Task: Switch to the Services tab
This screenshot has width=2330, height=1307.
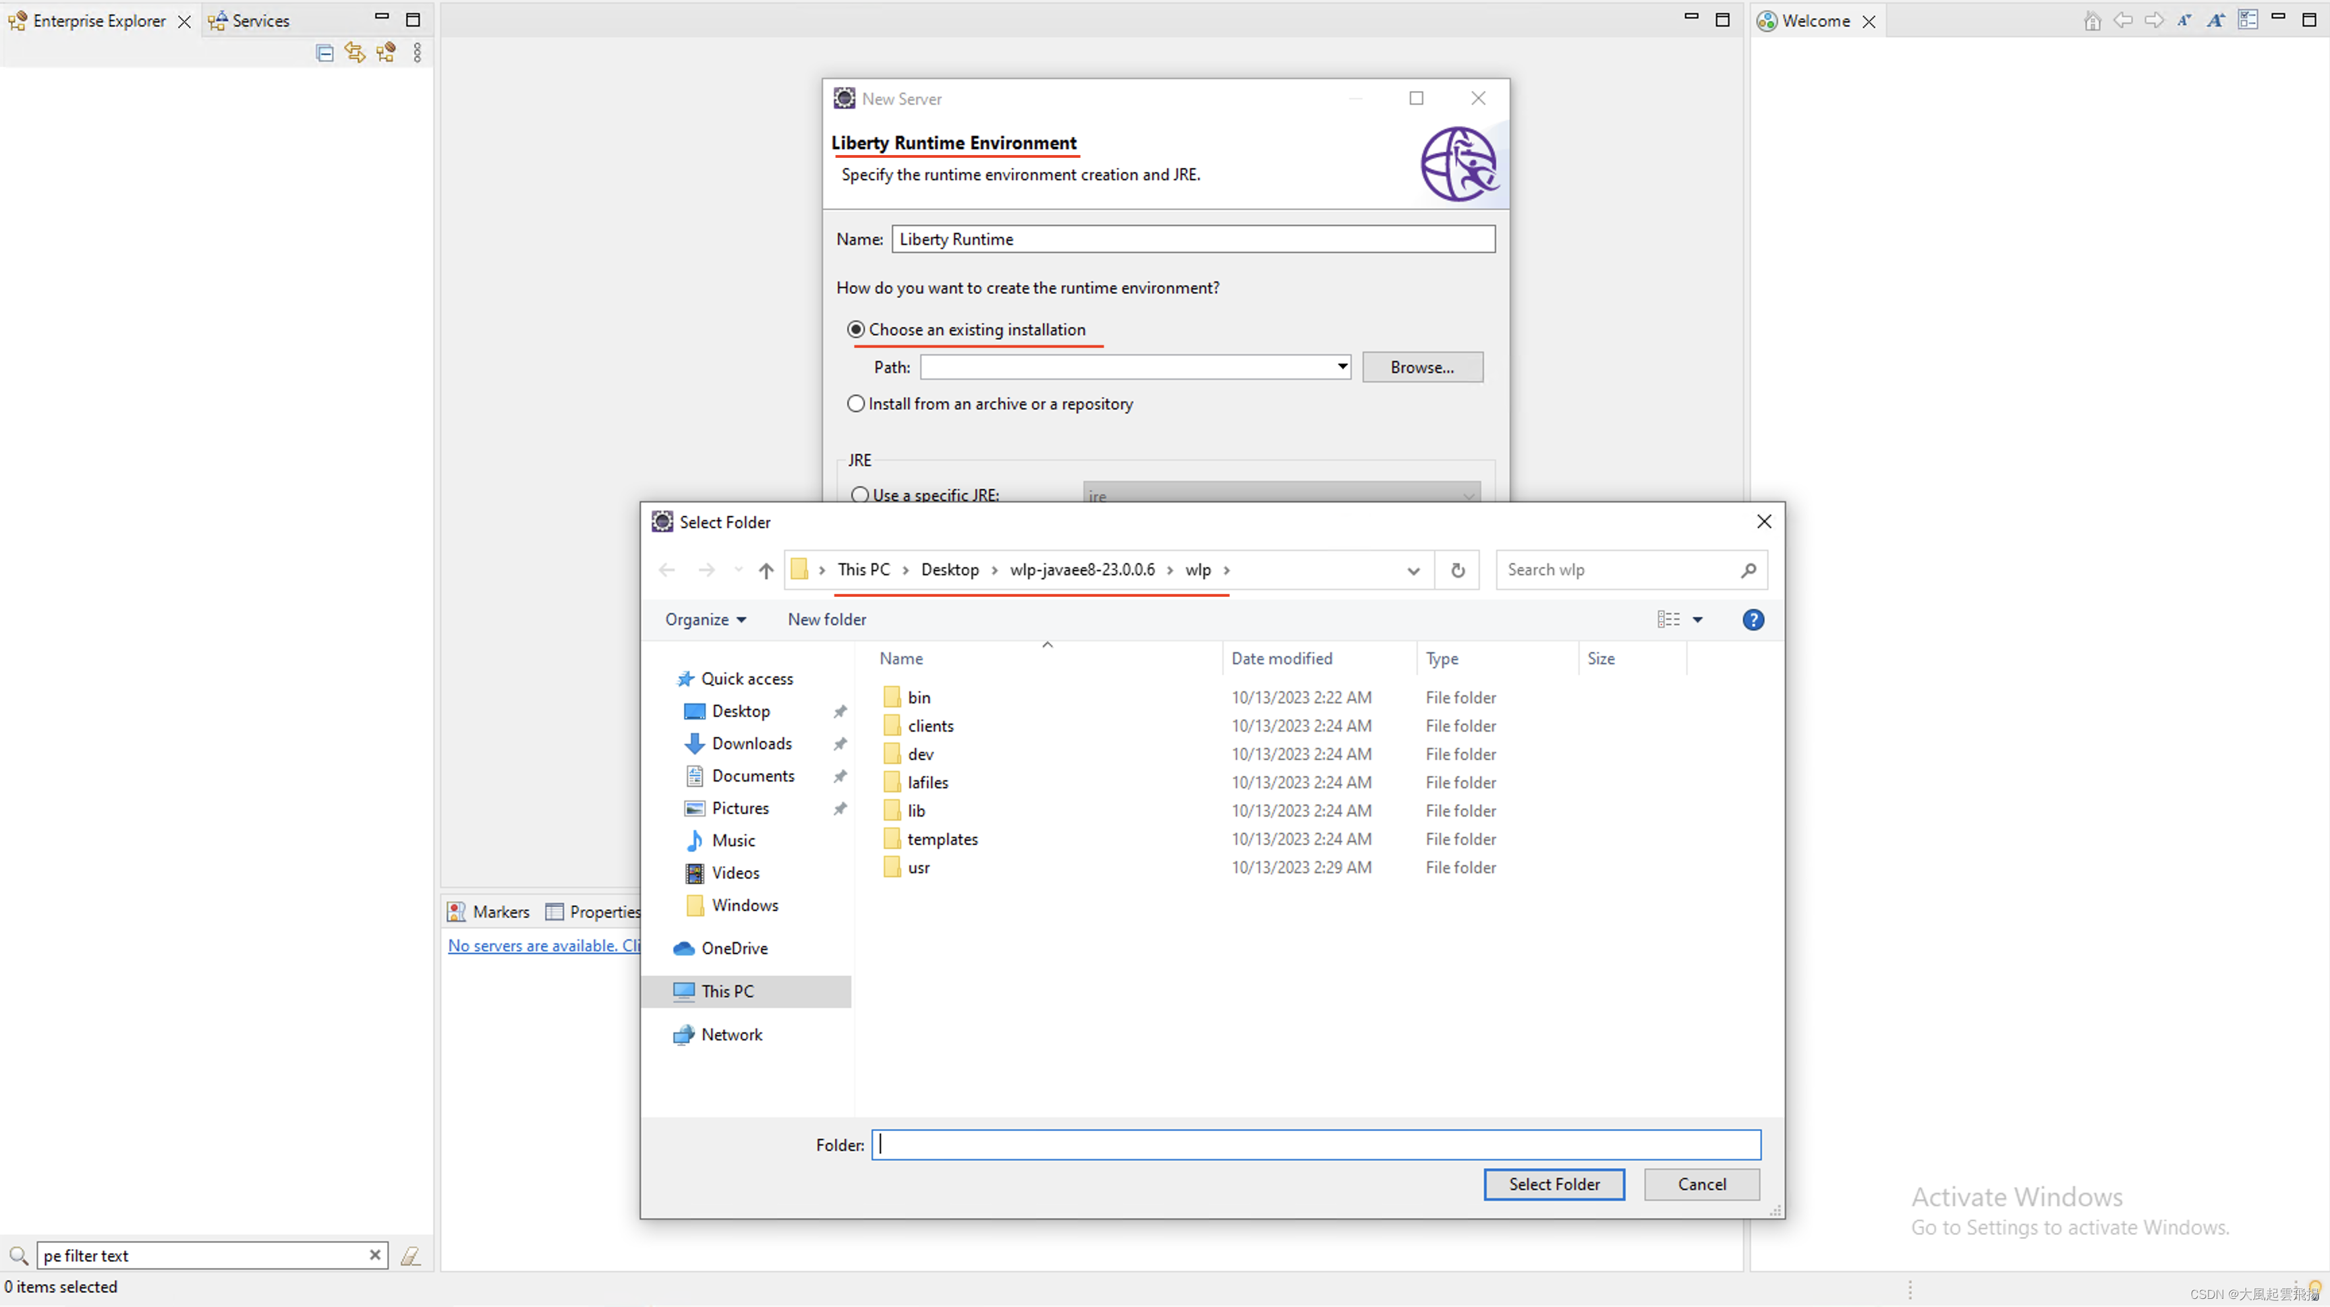Action: (x=260, y=20)
